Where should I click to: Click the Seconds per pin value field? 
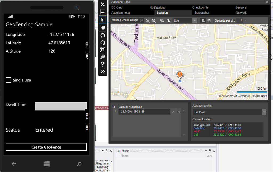(240, 20)
